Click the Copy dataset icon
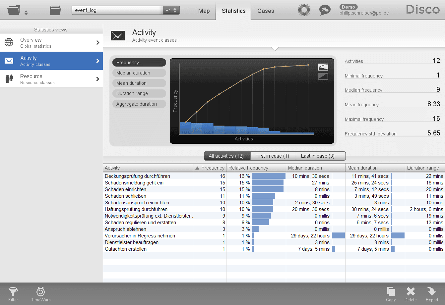Image resolution: width=445 pixels, height=305 pixels. click(x=391, y=294)
